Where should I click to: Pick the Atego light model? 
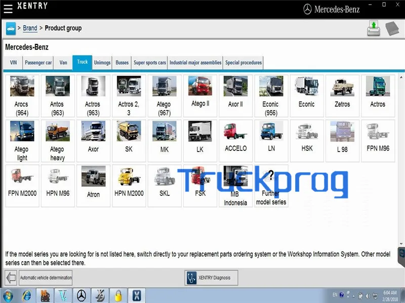[22, 141]
